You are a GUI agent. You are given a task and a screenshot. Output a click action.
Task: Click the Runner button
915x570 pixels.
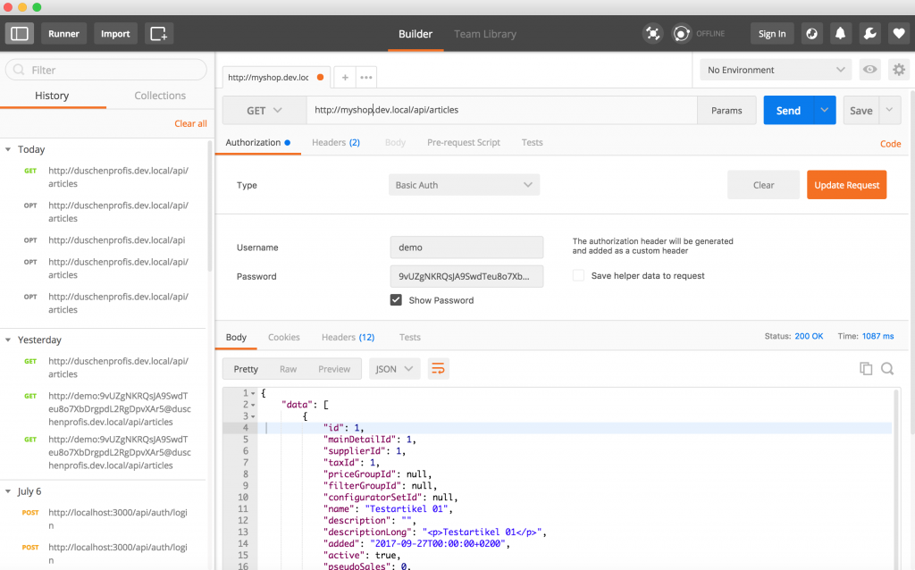click(63, 34)
